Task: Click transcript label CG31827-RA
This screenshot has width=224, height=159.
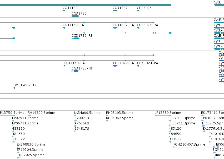Action: (x=123, y=25)
